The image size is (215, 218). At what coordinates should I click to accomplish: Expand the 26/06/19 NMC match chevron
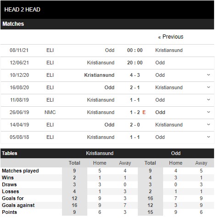pos(209,112)
